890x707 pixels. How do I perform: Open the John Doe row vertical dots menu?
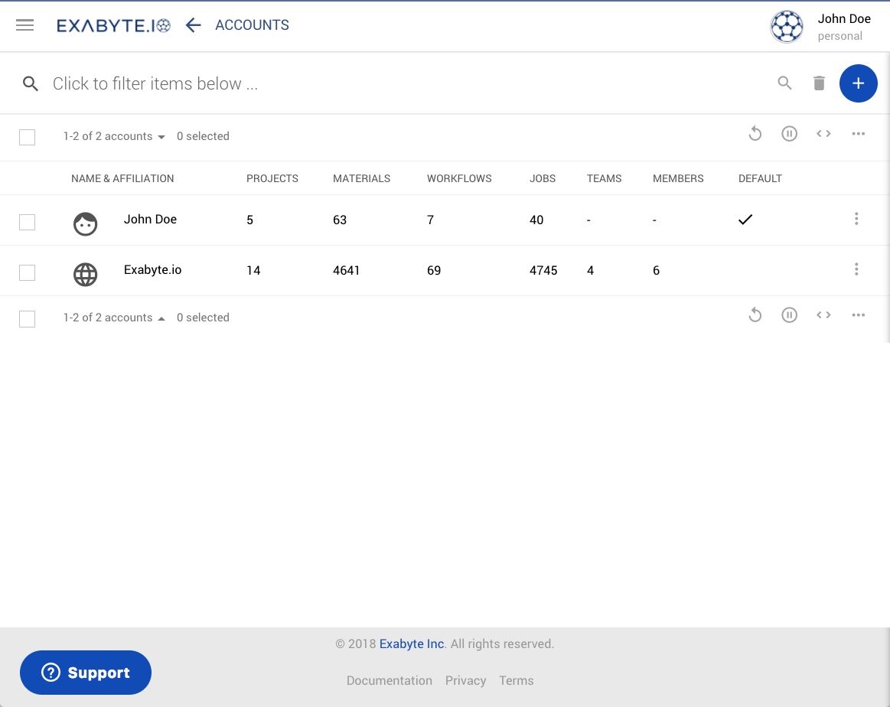click(x=856, y=219)
